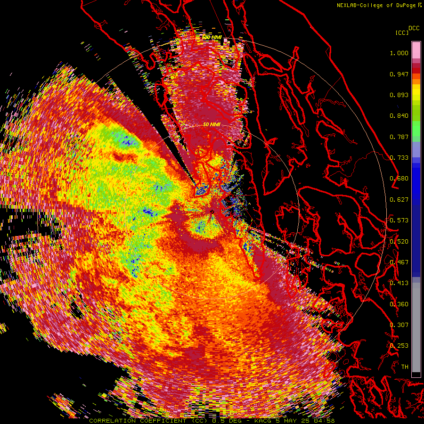Pick the light pink swatch at scale top

(x=416, y=50)
